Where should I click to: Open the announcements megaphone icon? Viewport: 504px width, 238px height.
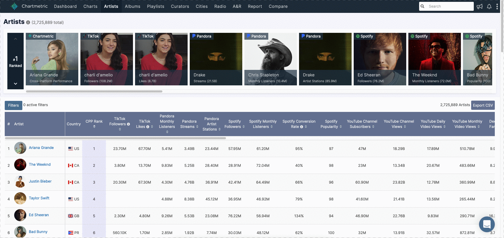point(480,7)
